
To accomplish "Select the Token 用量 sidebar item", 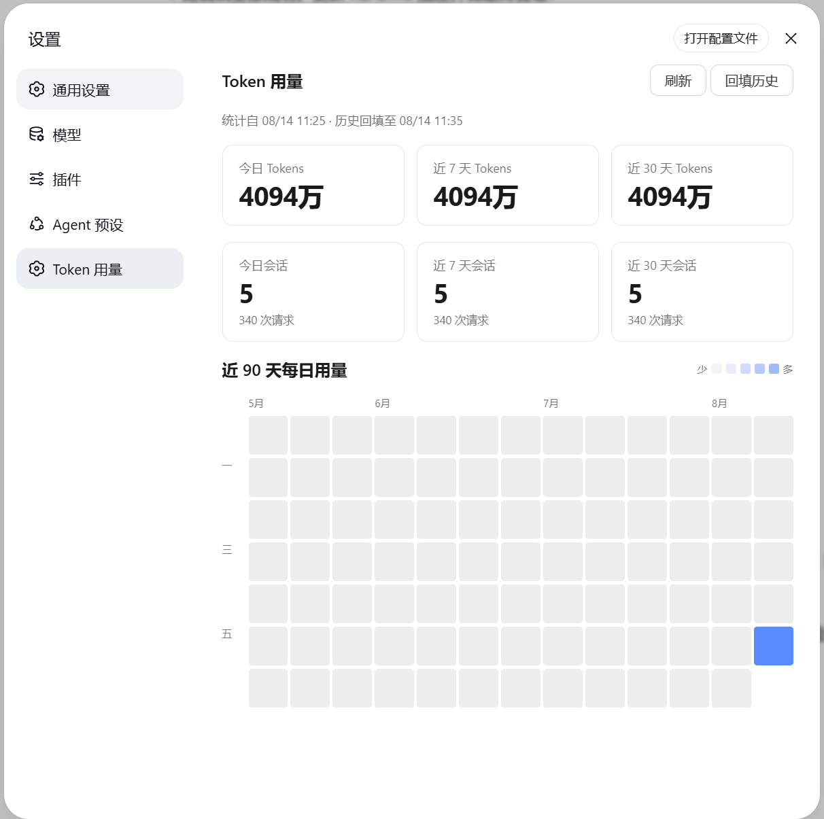I will (100, 268).
